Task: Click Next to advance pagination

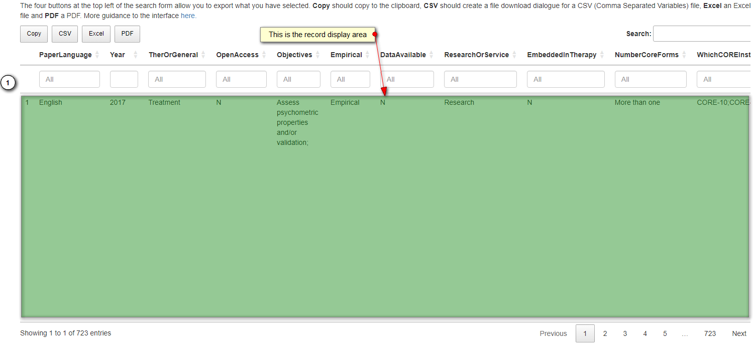Action: (x=738, y=333)
